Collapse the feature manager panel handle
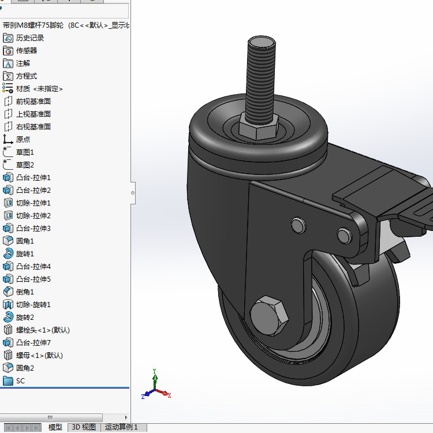The height and width of the screenshot is (433, 433). [x=133, y=193]
